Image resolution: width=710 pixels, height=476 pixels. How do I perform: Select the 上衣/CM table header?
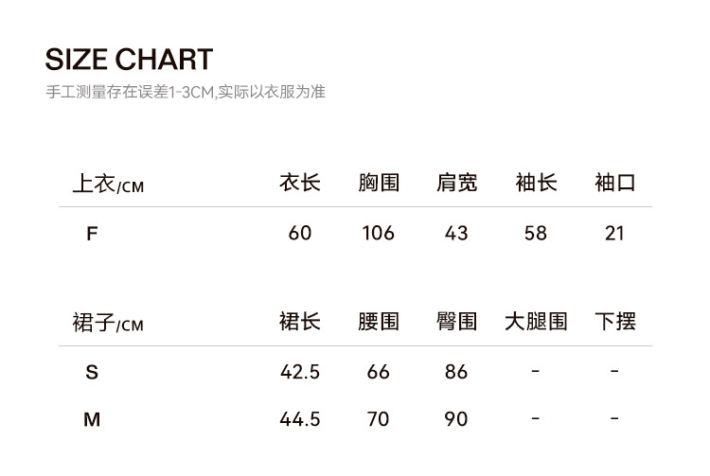coord(108,184)
